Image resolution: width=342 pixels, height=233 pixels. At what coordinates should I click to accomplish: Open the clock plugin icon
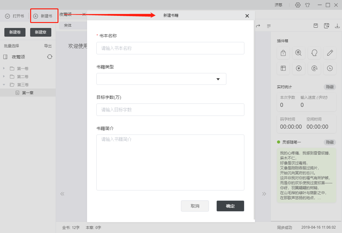[x=330, y=68]
